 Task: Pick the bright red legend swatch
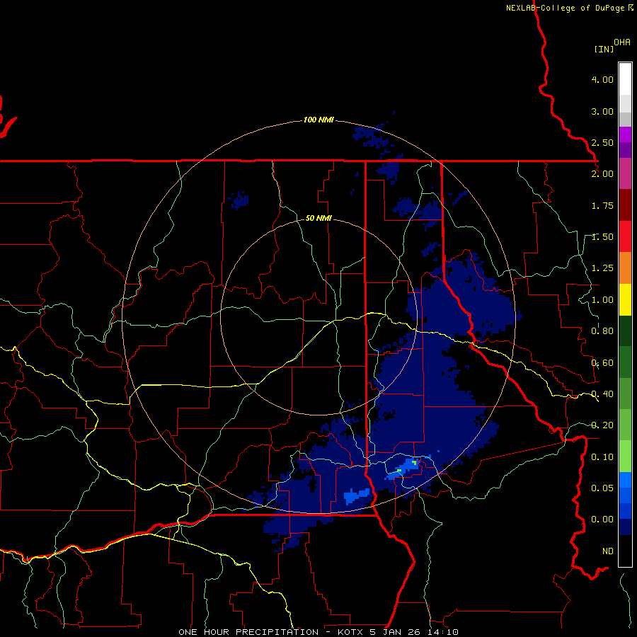click(x=625, y=236)
